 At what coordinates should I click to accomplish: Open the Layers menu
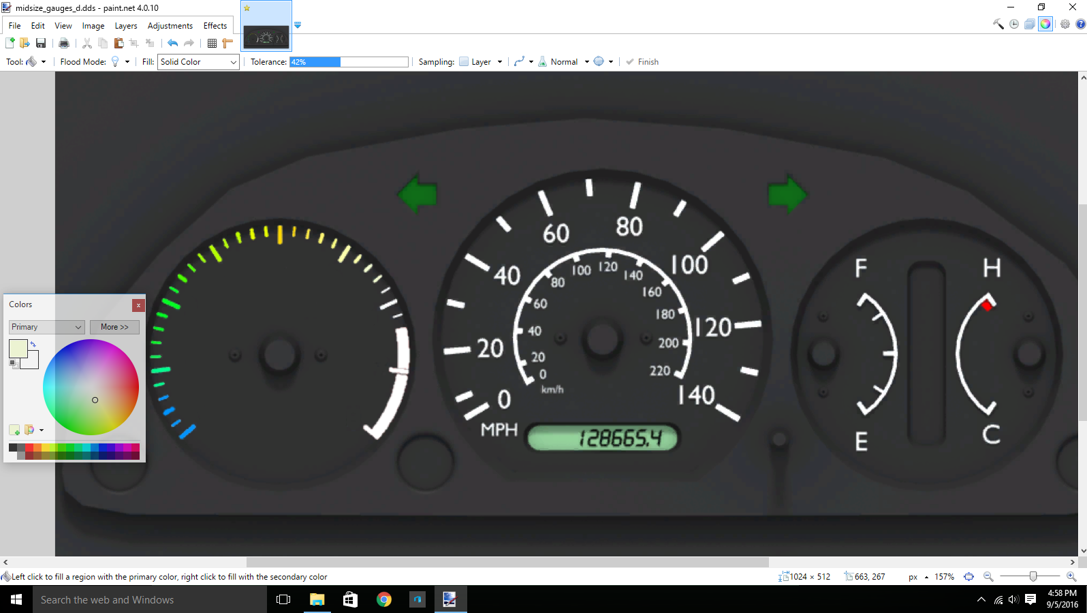pos(126,26)
